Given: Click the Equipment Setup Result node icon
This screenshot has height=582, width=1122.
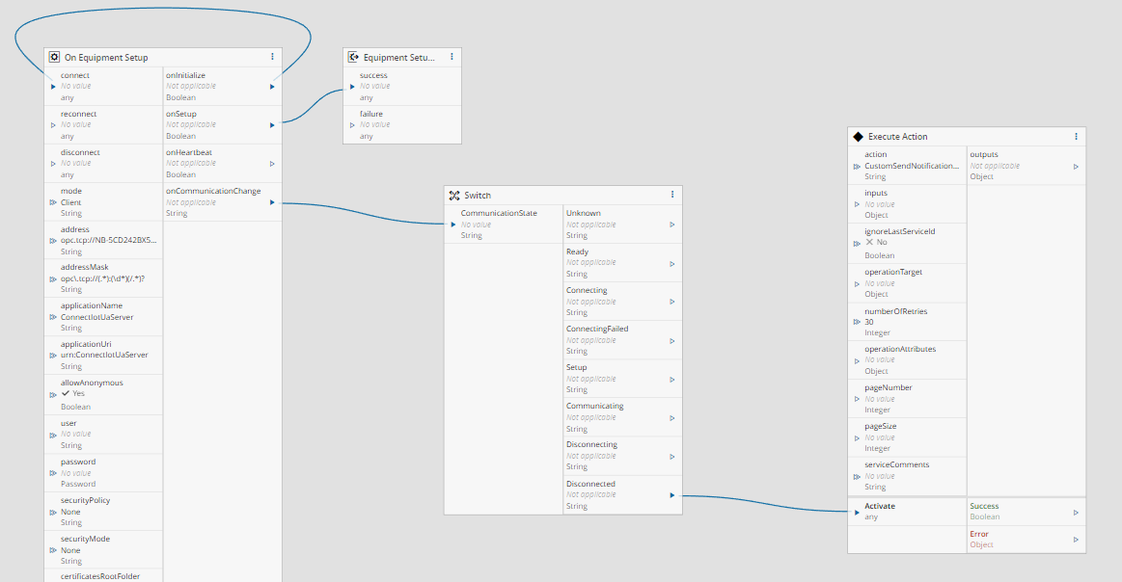Looking at the screenshot, I should pyautogui.click(x=353, y=57).
